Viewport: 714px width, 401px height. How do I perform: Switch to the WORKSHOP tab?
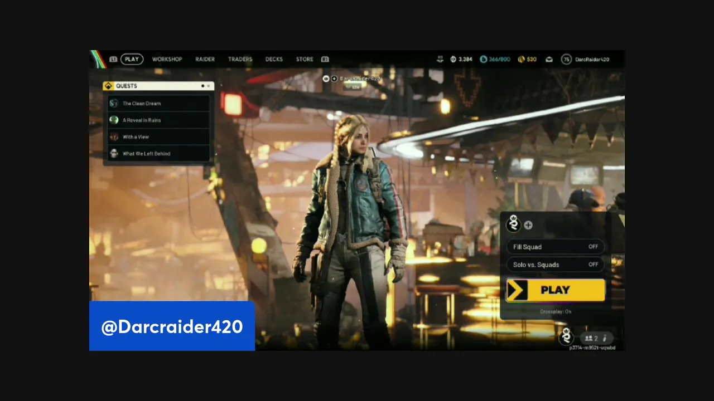point(167,59)
